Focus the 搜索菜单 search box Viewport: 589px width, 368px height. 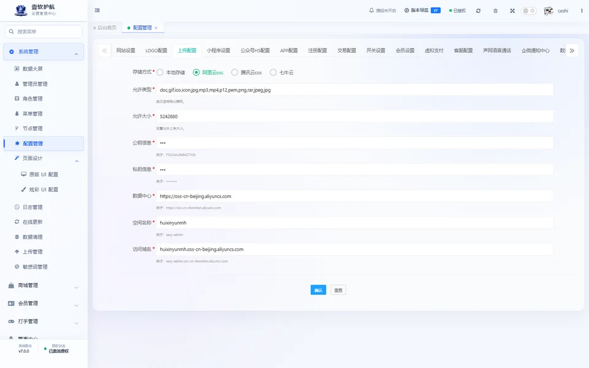pos(44,31)
